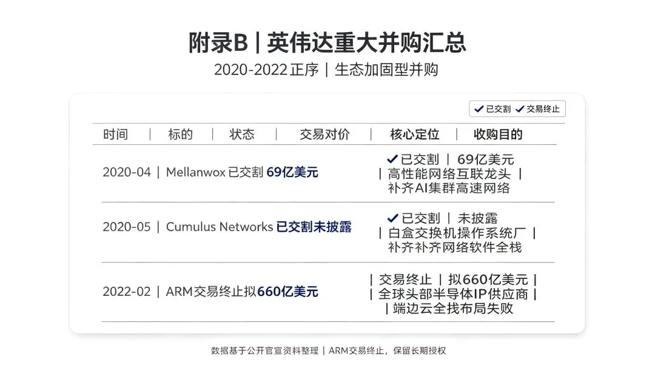
Task: Click the 时间 column header
Action: 116,135
